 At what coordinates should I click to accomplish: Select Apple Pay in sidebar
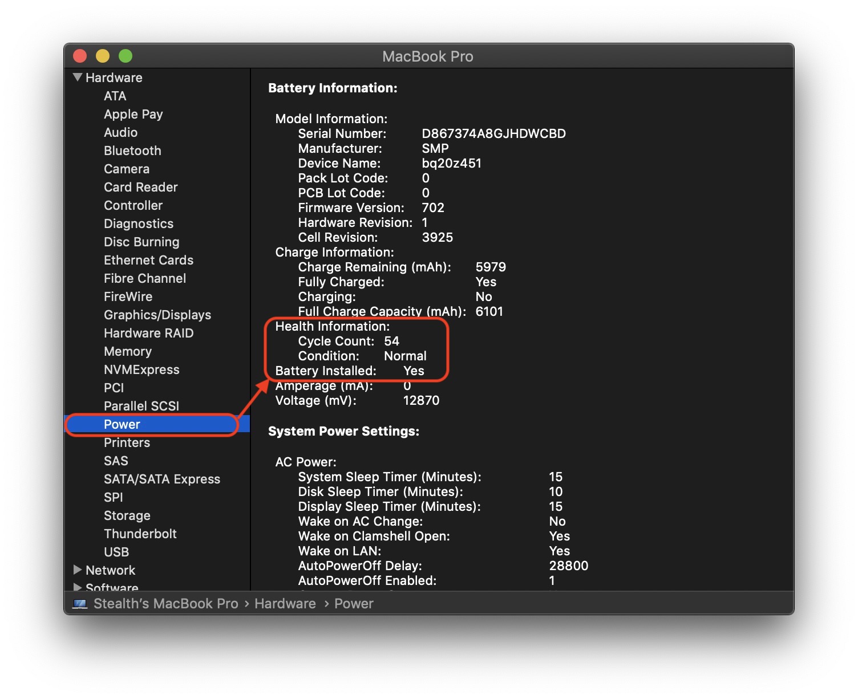133,114
